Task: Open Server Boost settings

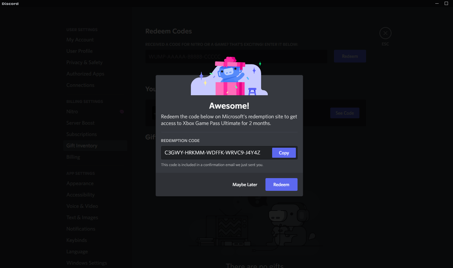Action: pos(95,123)
